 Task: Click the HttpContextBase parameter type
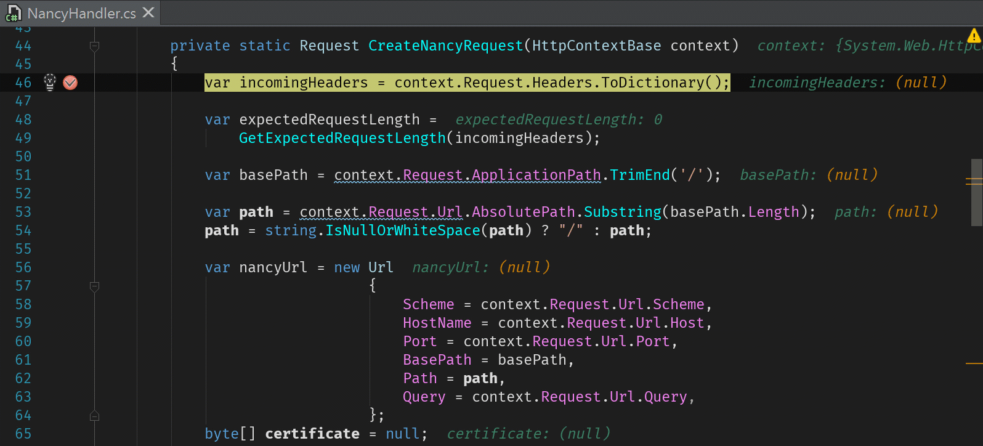[596, 46]
